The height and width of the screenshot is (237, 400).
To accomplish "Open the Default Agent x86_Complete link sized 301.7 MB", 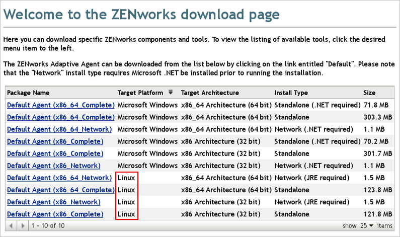I will (55, 153).
